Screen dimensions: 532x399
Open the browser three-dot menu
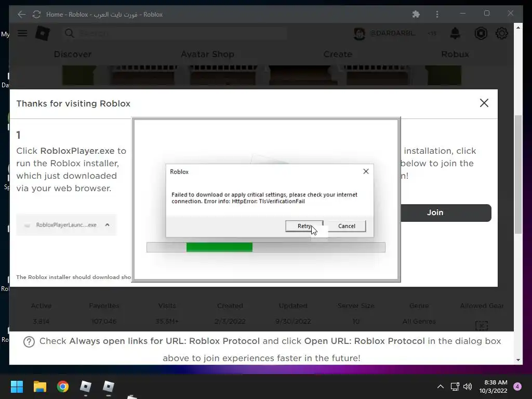437,14
